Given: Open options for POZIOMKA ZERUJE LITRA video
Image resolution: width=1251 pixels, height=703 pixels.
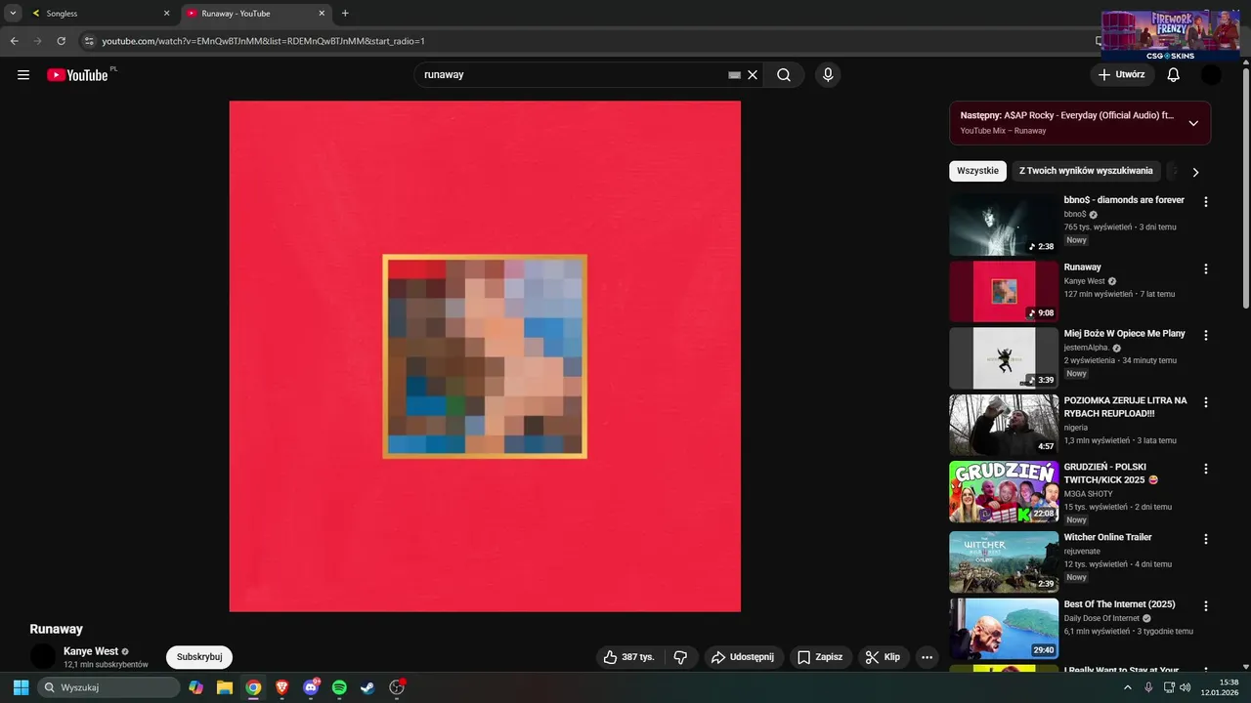Looking at the screenshot, I should click(x=1205, y=402).
